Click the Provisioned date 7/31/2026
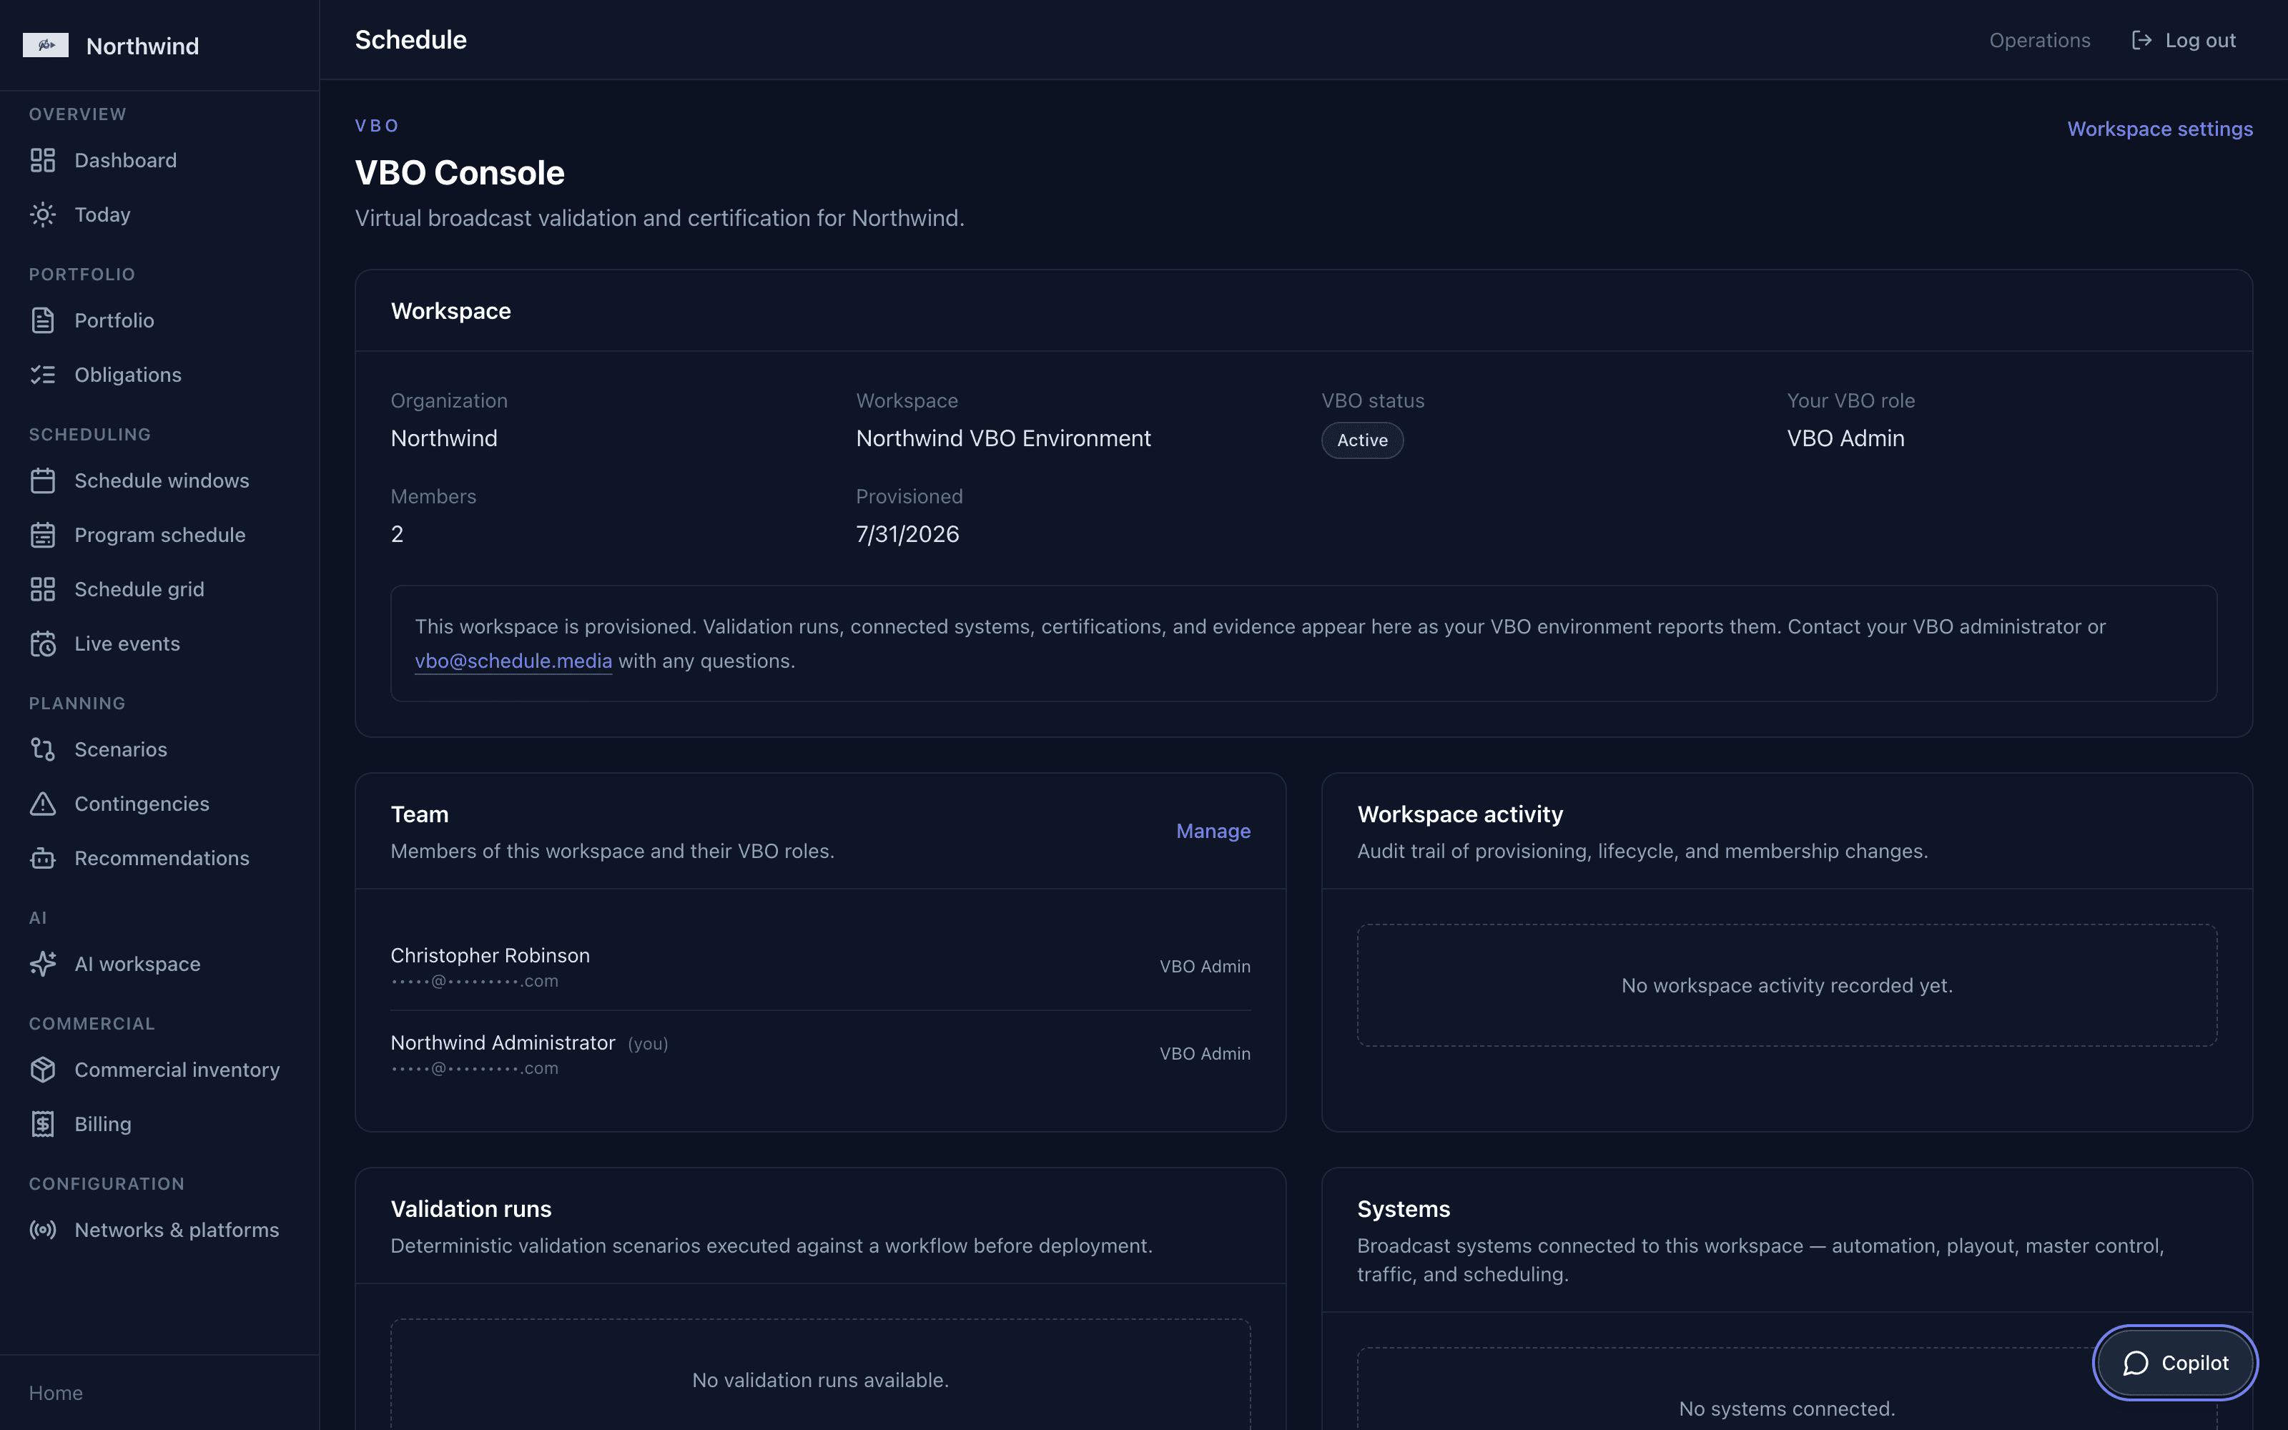2288x1430 pixels. pos(907,534)
